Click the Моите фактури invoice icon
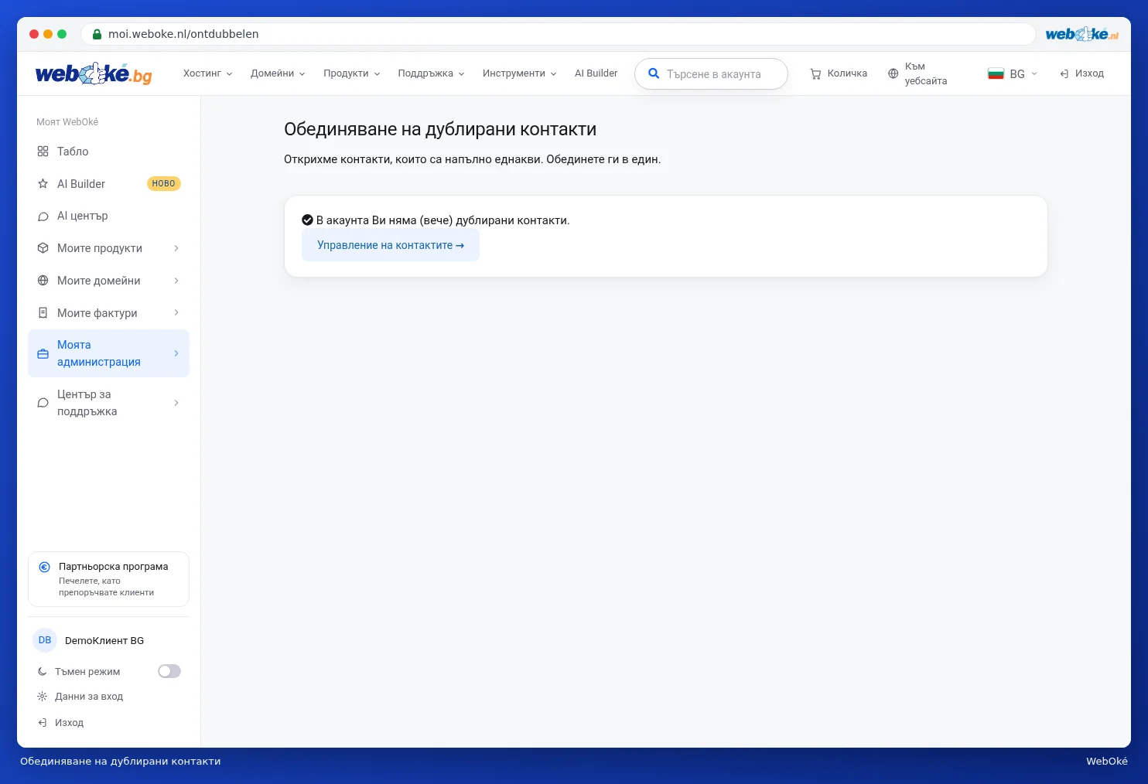The height and width of the screenshot is (784, 1148). coord(43,313)
